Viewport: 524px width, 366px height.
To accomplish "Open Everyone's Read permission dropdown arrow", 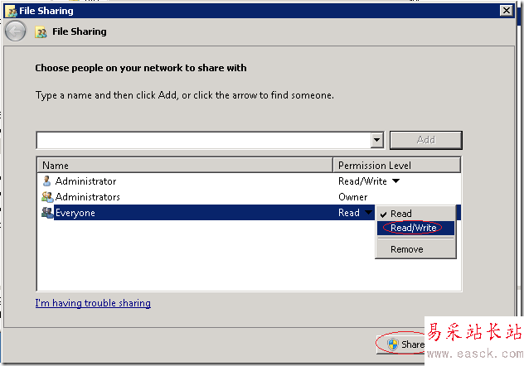I will point(369,213).
